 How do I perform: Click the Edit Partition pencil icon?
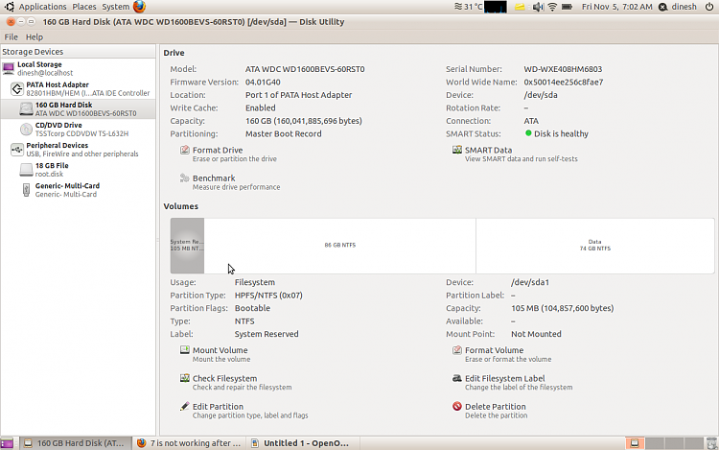[184, 406]
